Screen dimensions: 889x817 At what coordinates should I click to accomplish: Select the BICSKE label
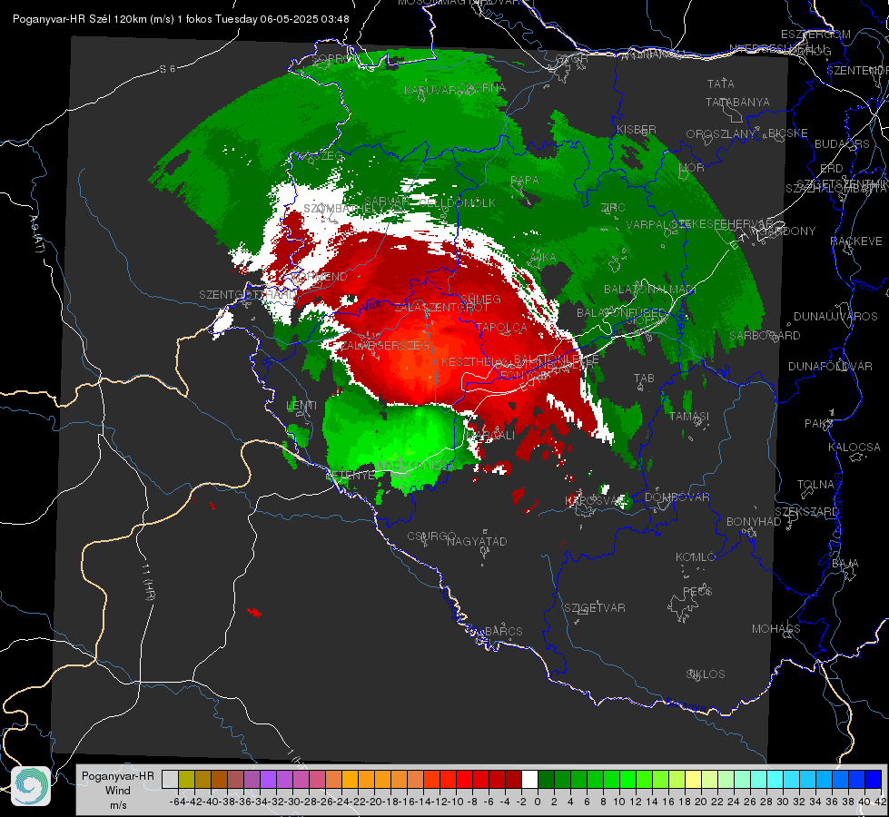tap(788, 133)
